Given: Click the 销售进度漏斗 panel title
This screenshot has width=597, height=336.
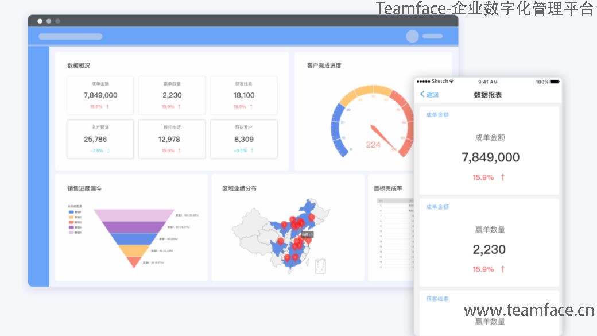Looking at the screenshot, I should point(84,188).
